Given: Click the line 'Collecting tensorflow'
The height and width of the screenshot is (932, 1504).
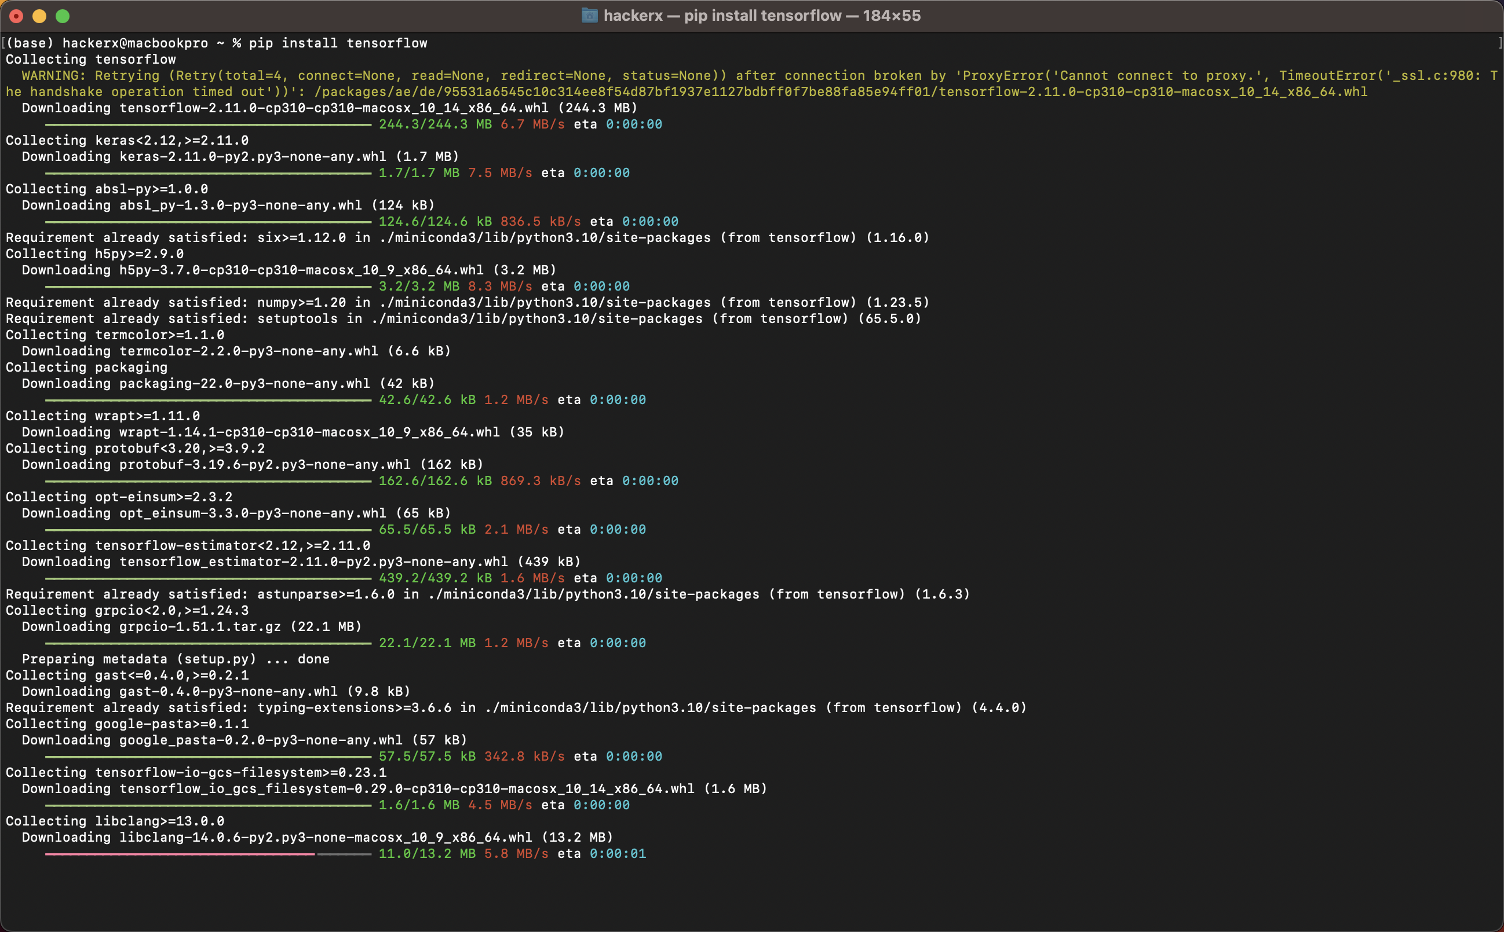Looking at the screenshot, I should (91, 59).
